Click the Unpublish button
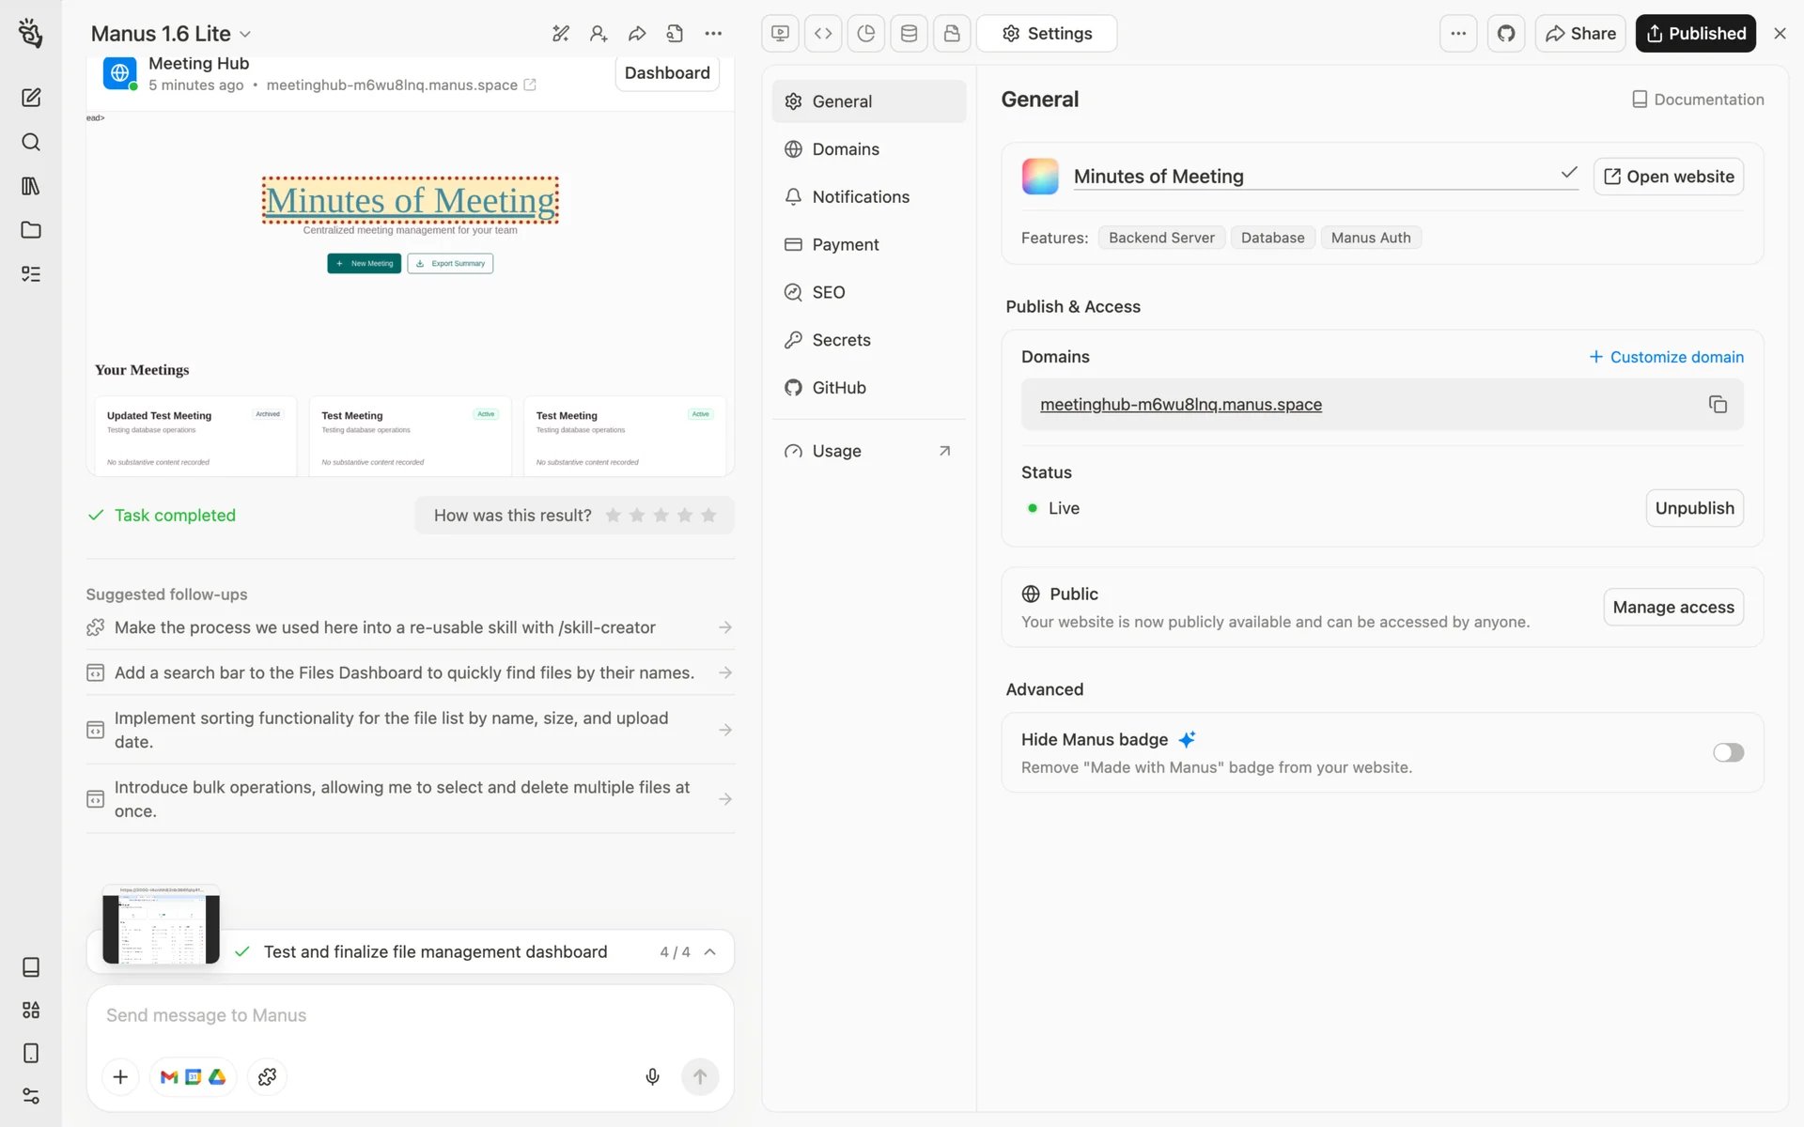The height and width of the screenshot is (1127, 1804). point(1694,508)
